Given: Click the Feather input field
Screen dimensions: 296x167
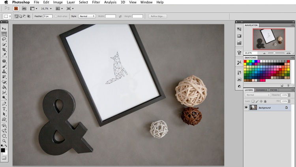Looking at the screenshot, I should (48, 16).
